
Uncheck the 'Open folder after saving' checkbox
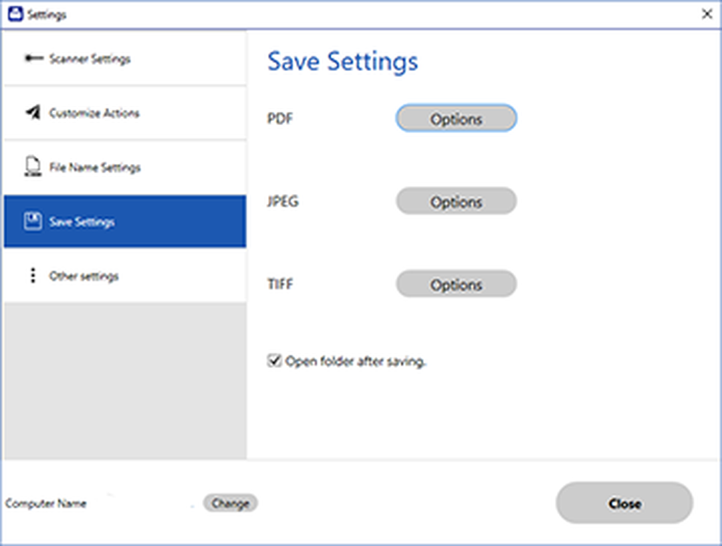tap(275, 360)
